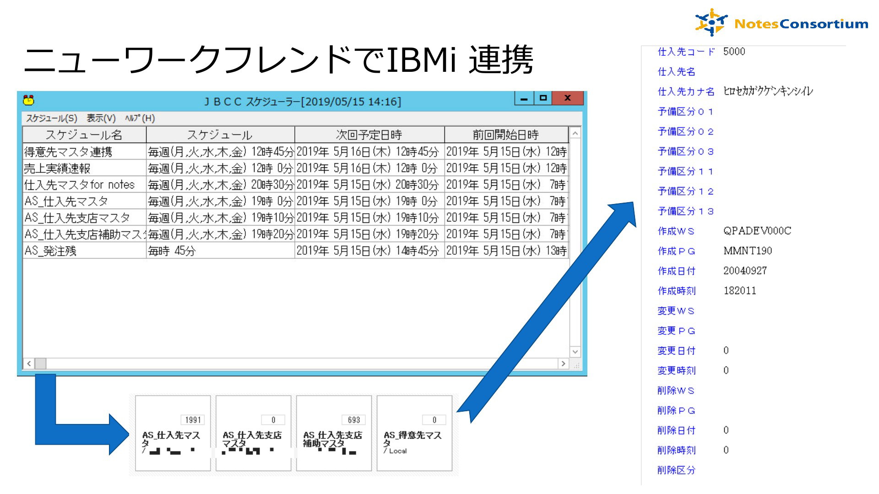Select the AS_仕入先支店マスタ schedule row
Screen dimensions: 879x494
point(295,218)
